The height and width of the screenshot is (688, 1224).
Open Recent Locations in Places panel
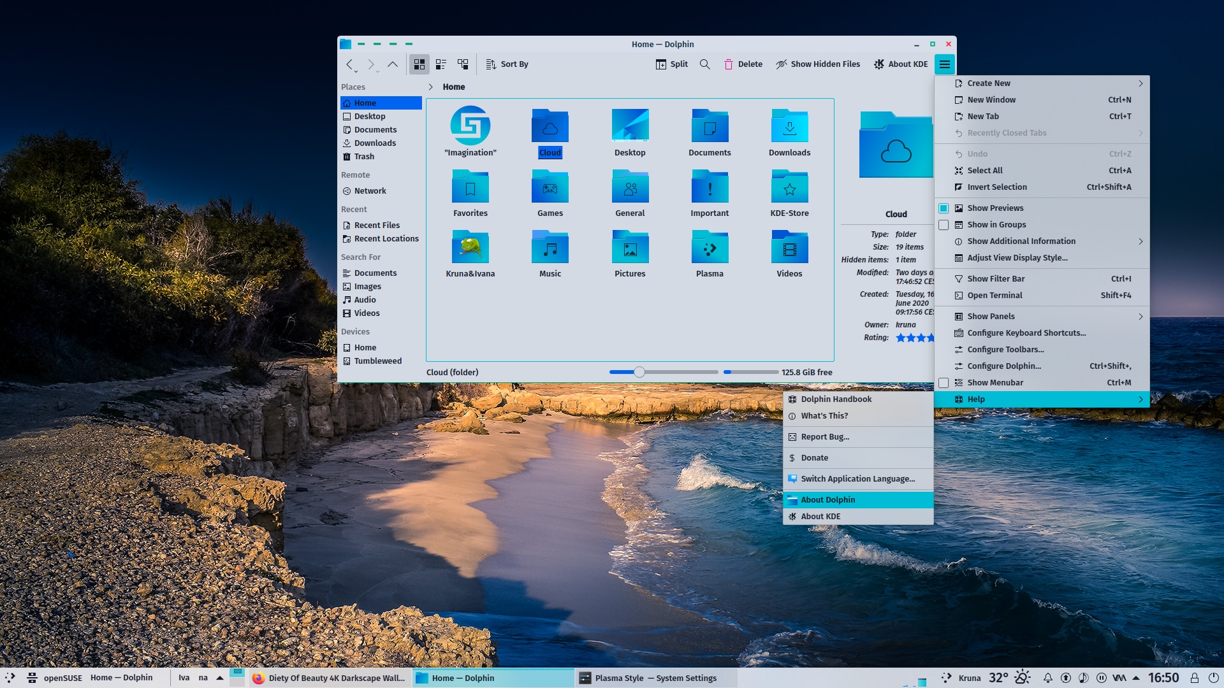[x=381, y=239]
